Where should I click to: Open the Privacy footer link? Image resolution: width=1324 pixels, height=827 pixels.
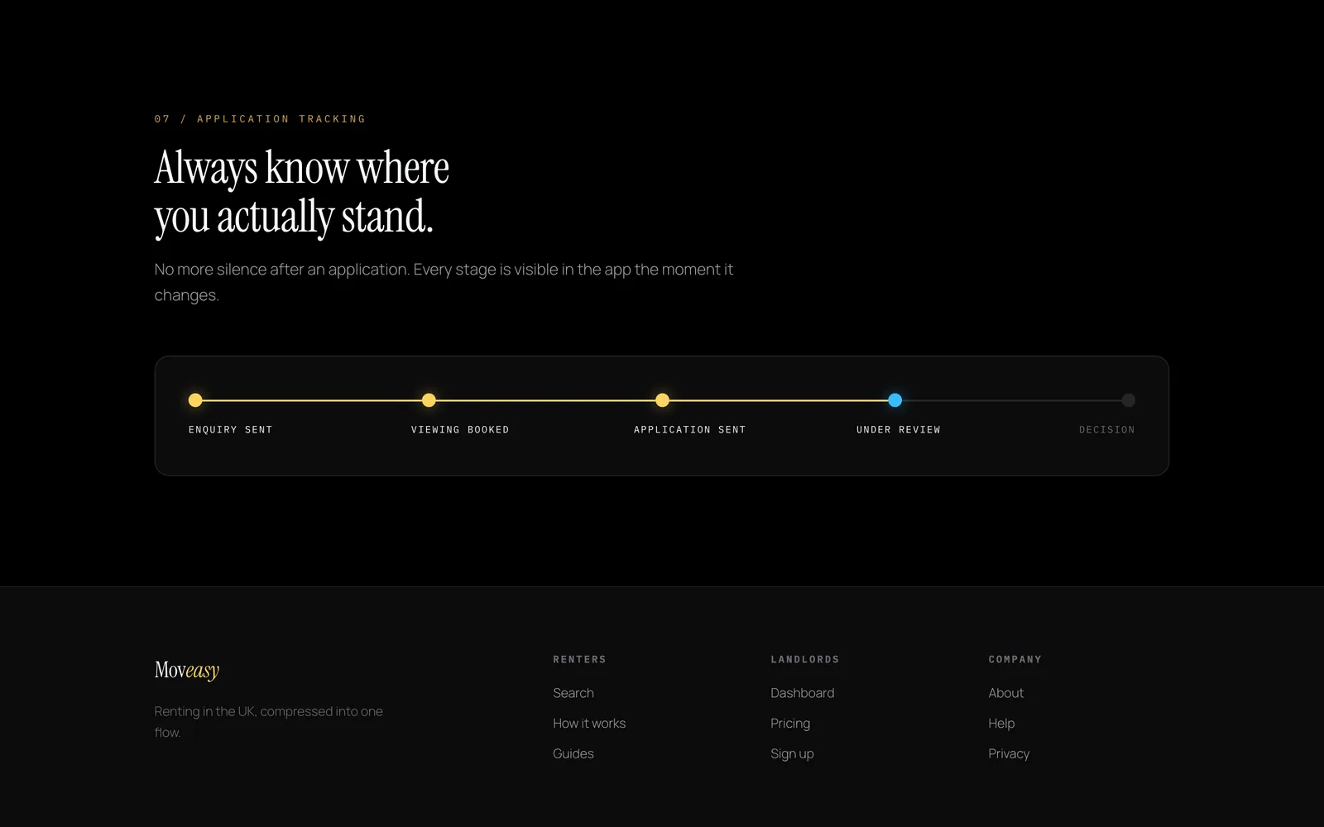1009,754
